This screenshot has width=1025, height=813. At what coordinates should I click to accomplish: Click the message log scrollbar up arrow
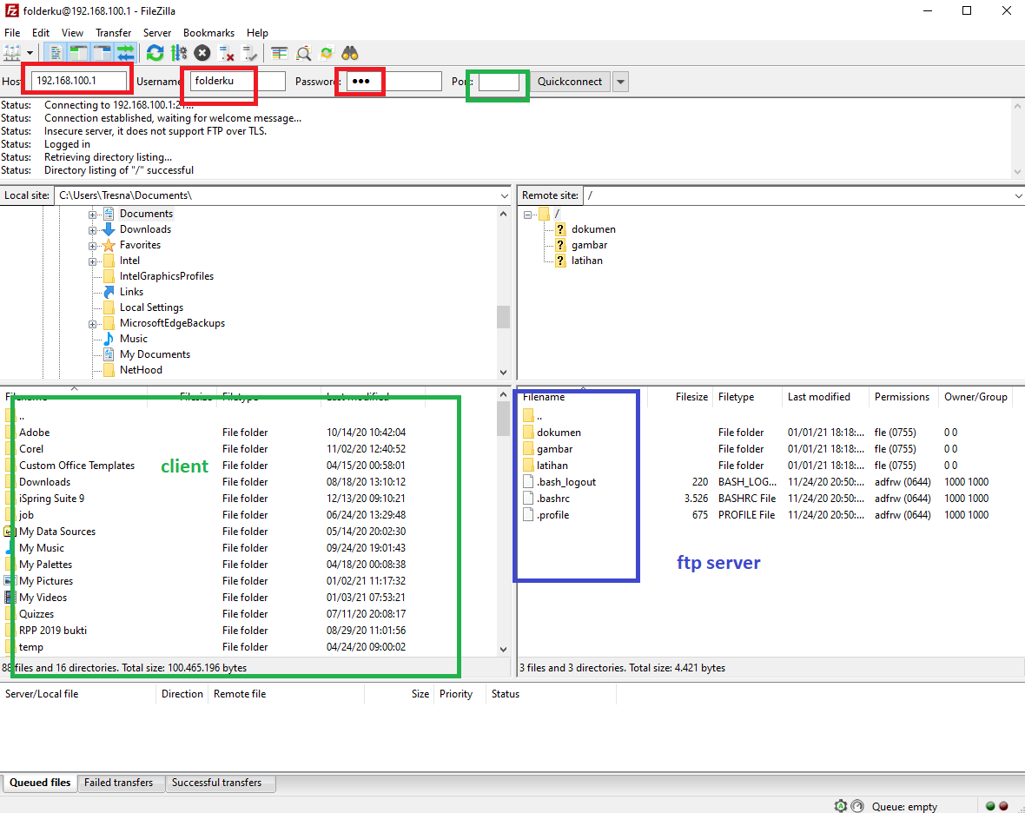[1018, 105]
